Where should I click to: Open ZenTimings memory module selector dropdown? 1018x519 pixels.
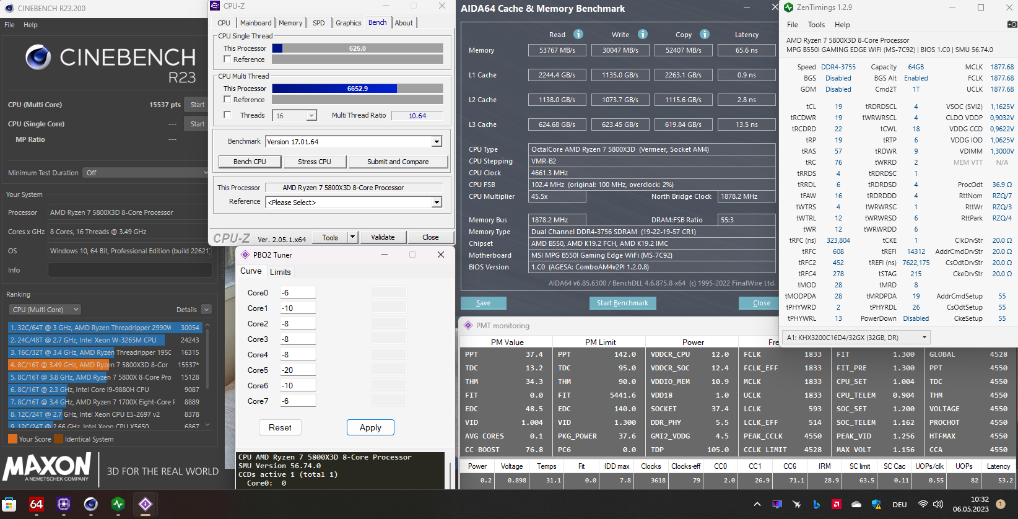pyautogui.click(x=856, y=338)
